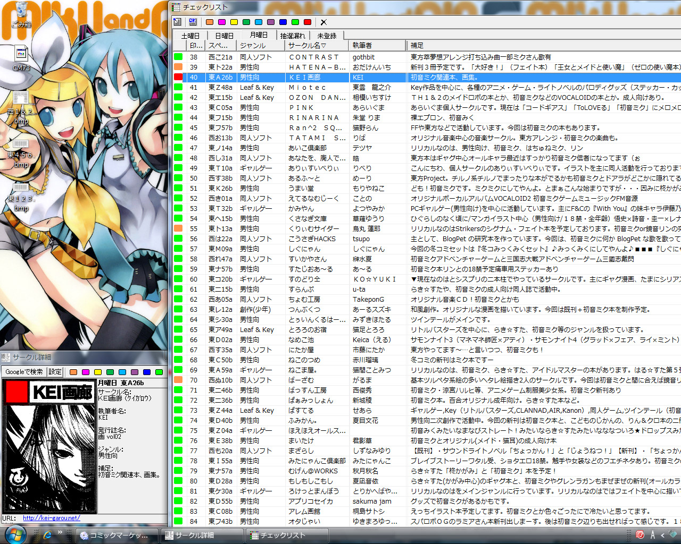Select the lime green marker in checklist toolbar

295,22
